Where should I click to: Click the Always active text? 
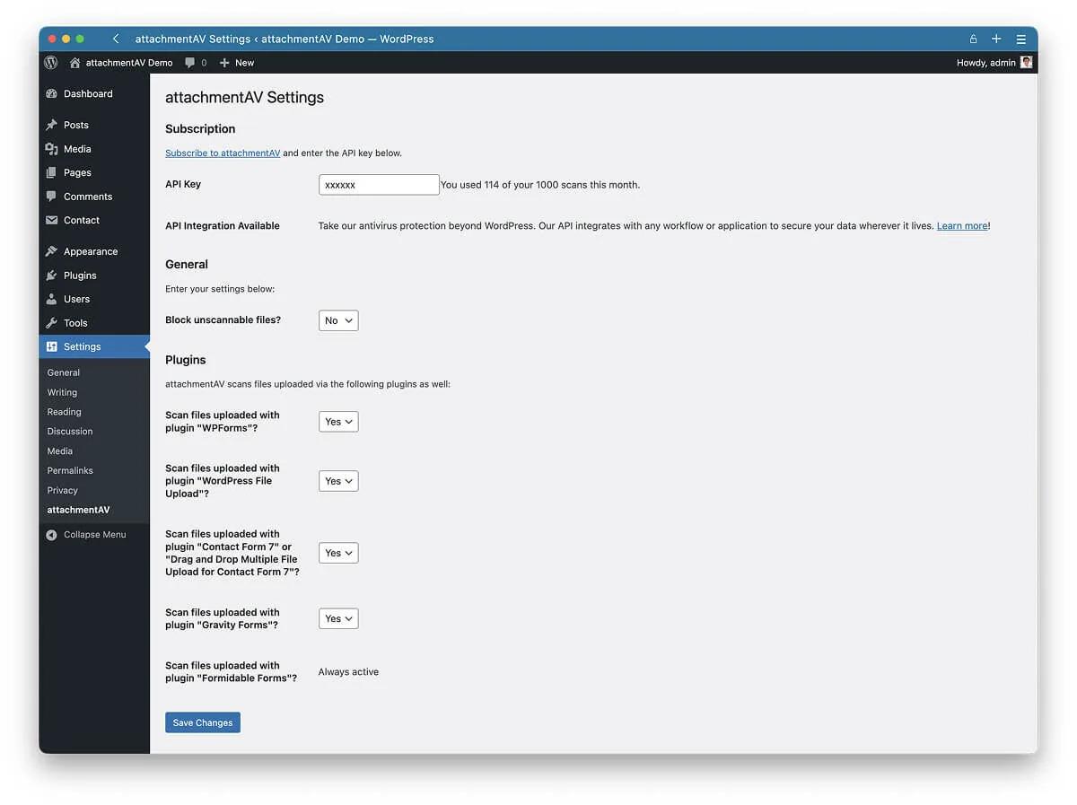[x=348, y=672]
